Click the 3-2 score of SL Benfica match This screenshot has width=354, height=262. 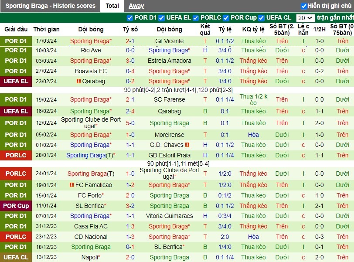click(130, 206)
